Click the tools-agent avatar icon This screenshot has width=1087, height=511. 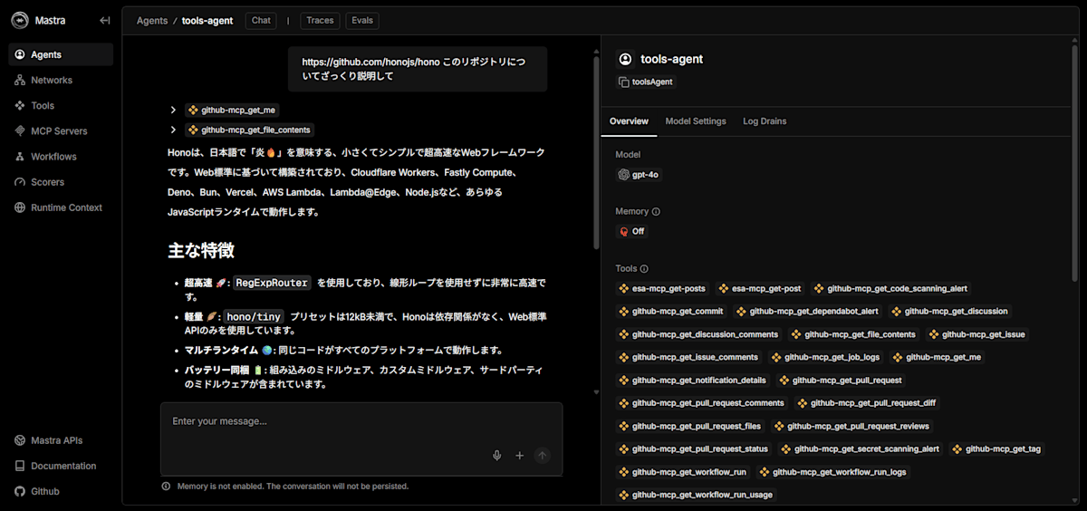(x=625, y=59)
